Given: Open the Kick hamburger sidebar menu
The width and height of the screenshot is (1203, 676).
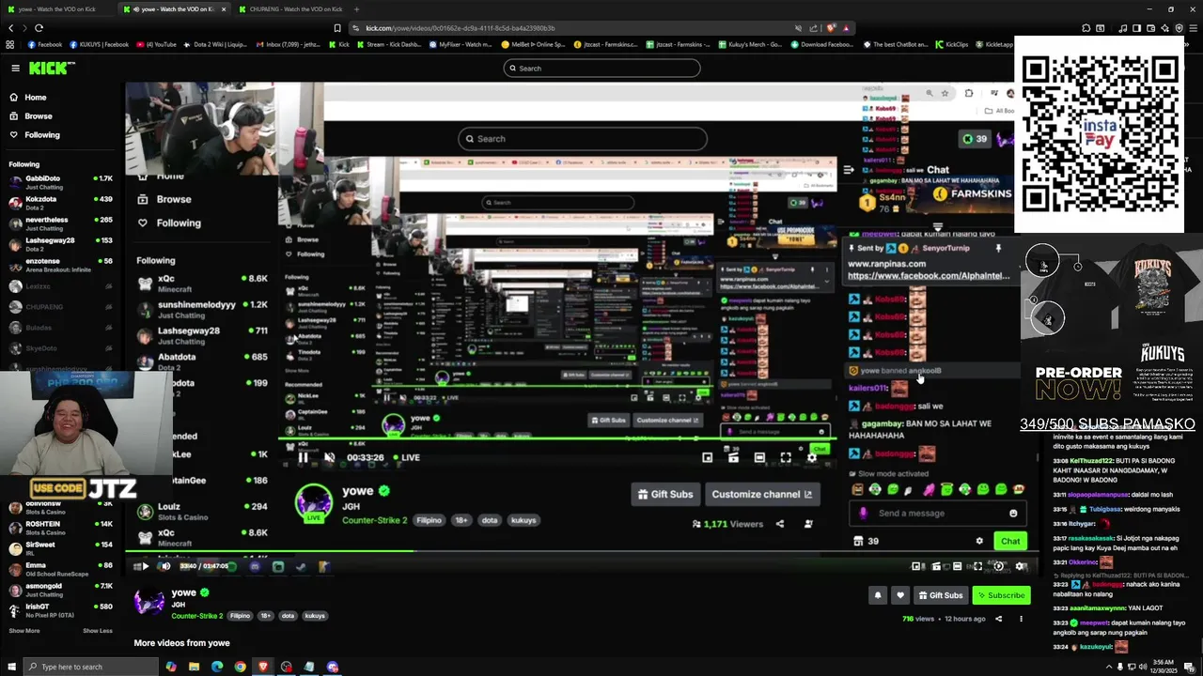Looking at the screenshot, I should 15,68.
